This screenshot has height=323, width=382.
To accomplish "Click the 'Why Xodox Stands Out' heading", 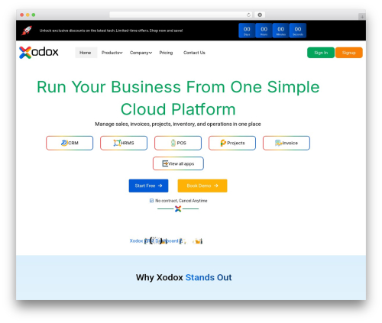I will 183,277.
